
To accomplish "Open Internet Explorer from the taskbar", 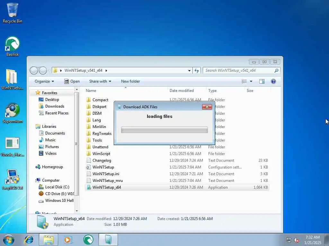I will pos(29,240).
